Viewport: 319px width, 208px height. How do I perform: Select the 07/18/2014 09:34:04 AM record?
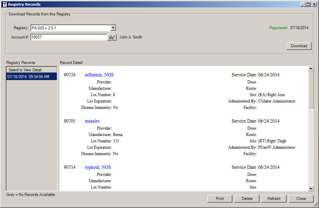32,77
